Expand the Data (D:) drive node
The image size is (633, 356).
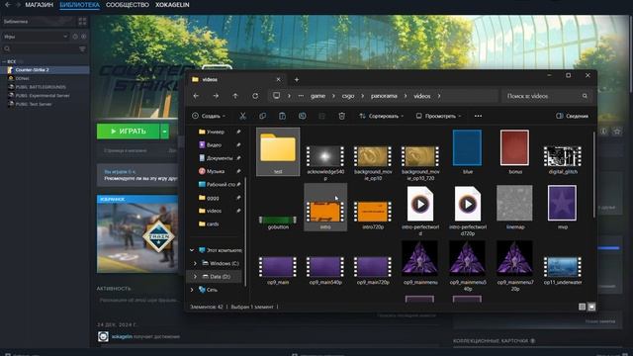196,277
